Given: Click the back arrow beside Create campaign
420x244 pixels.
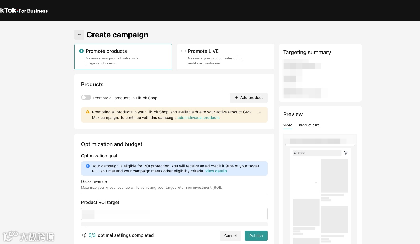Looking at the screenshot, I should tap(79, 35).
